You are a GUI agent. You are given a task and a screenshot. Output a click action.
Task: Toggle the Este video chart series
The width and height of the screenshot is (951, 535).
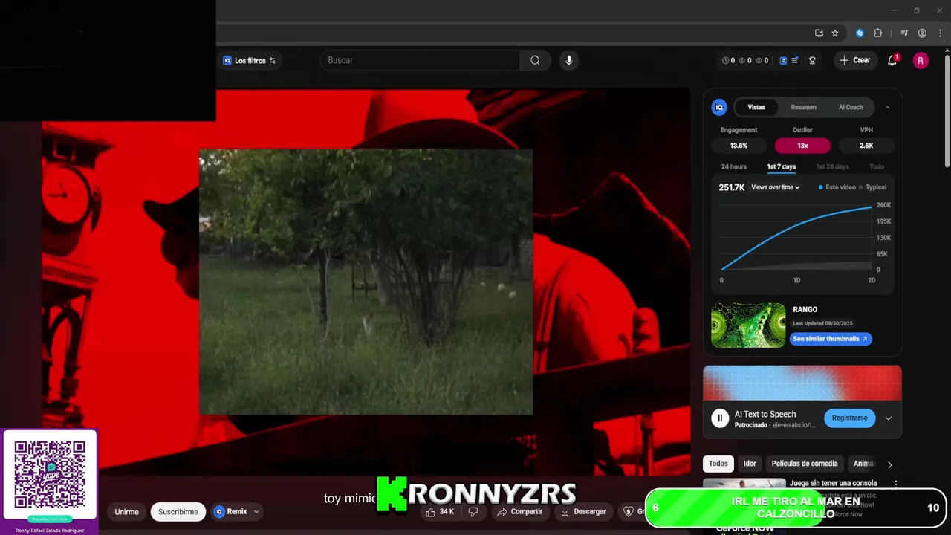837,187
